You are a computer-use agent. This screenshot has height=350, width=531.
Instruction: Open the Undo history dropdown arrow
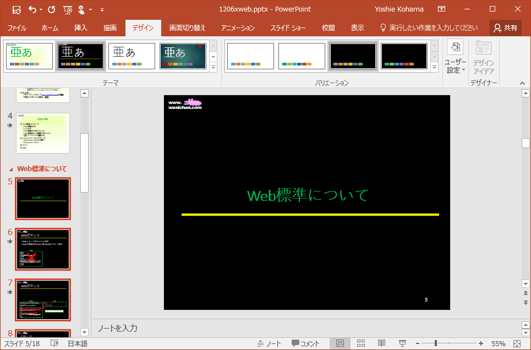point(41,10)
